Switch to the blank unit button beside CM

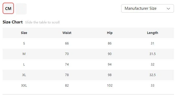pos(21,9)
